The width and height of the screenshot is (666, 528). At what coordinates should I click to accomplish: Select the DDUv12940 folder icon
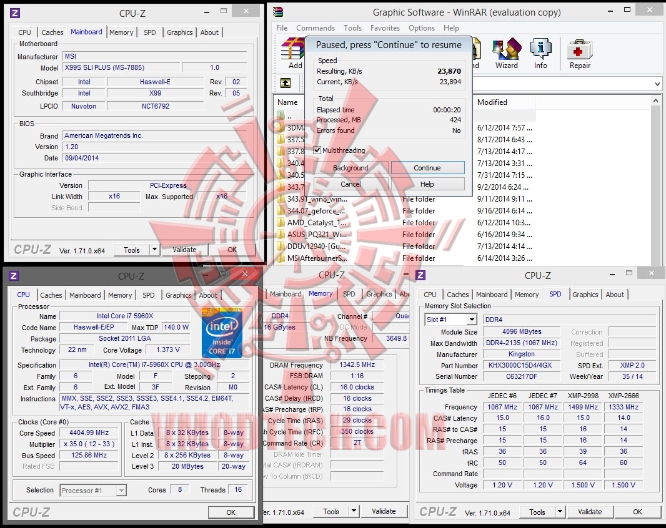pos(281,246)
